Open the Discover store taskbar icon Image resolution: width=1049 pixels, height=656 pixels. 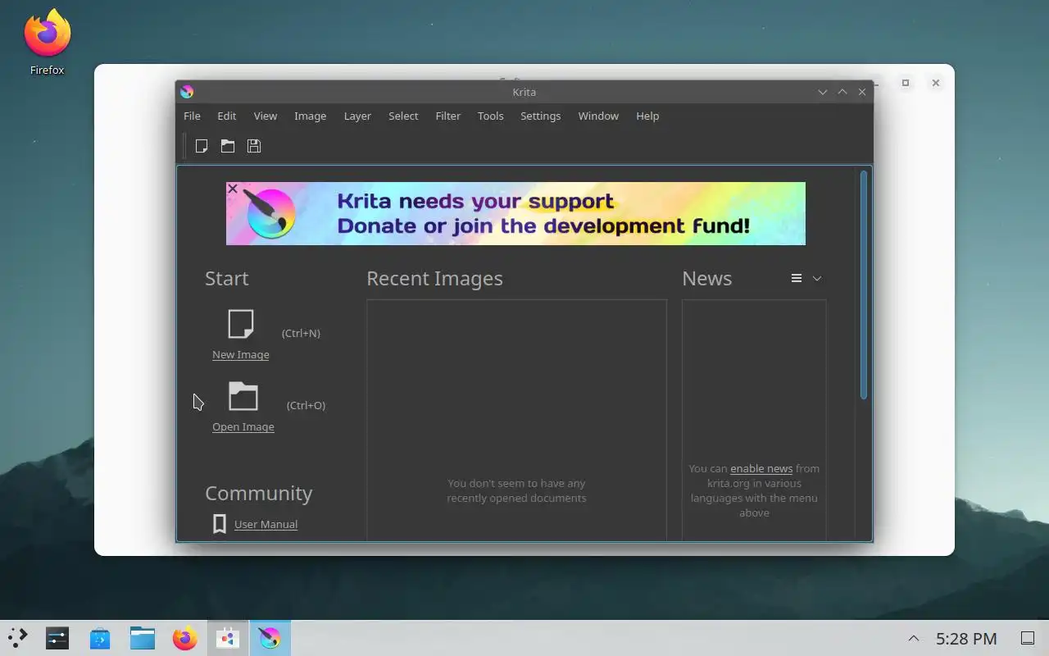tap(100, 638)
